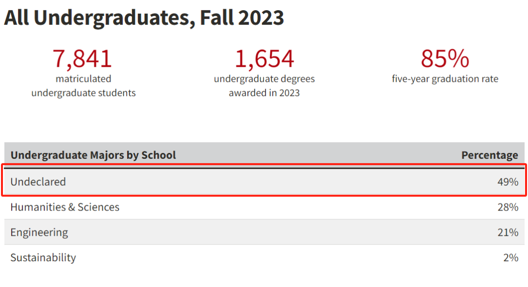The image size is (528, 287).
Task: Click 'five-year graduation rate' caption
Action: point(445,79)
